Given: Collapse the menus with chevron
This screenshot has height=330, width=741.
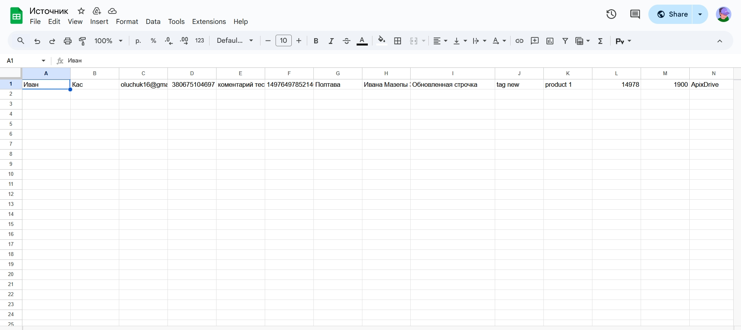Looking at the screenshot, I should (x=720, y=41).
